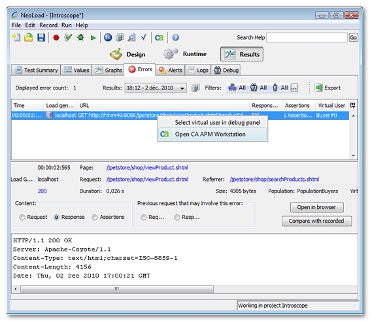Click the Export button
This screenshot has width=370, height=322.
coord(328,88)
